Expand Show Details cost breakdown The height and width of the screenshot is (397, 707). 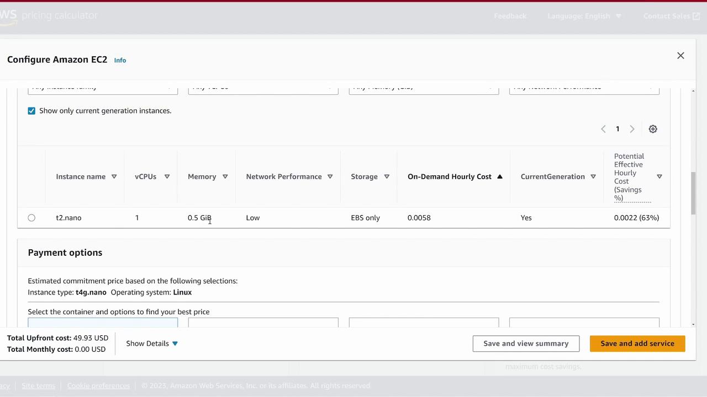click(x=152, y=344)
